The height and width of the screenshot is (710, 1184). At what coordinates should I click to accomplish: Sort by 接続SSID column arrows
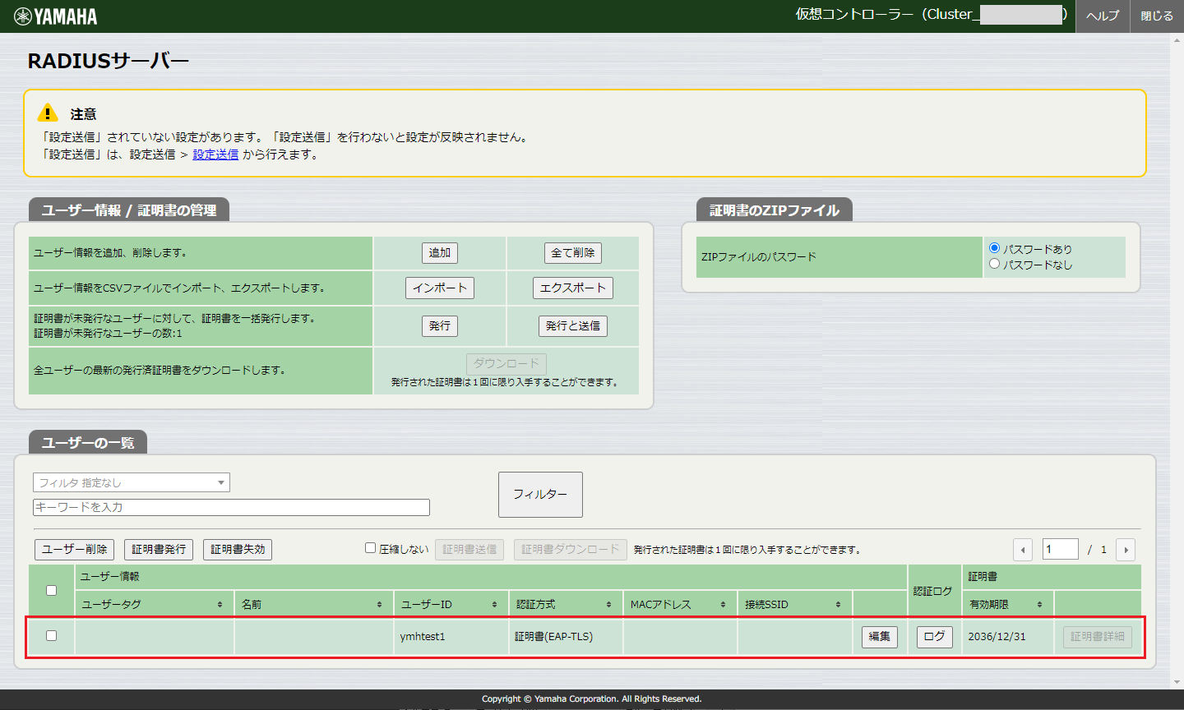pos(838,605)
